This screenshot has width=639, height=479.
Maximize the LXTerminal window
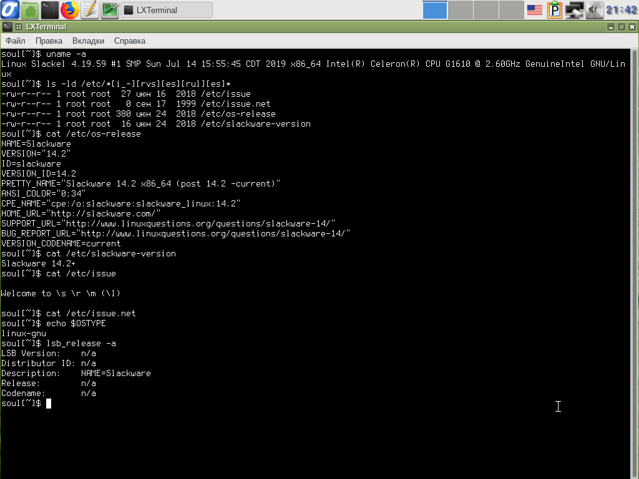pyautogui.click(x=621, y=27)
